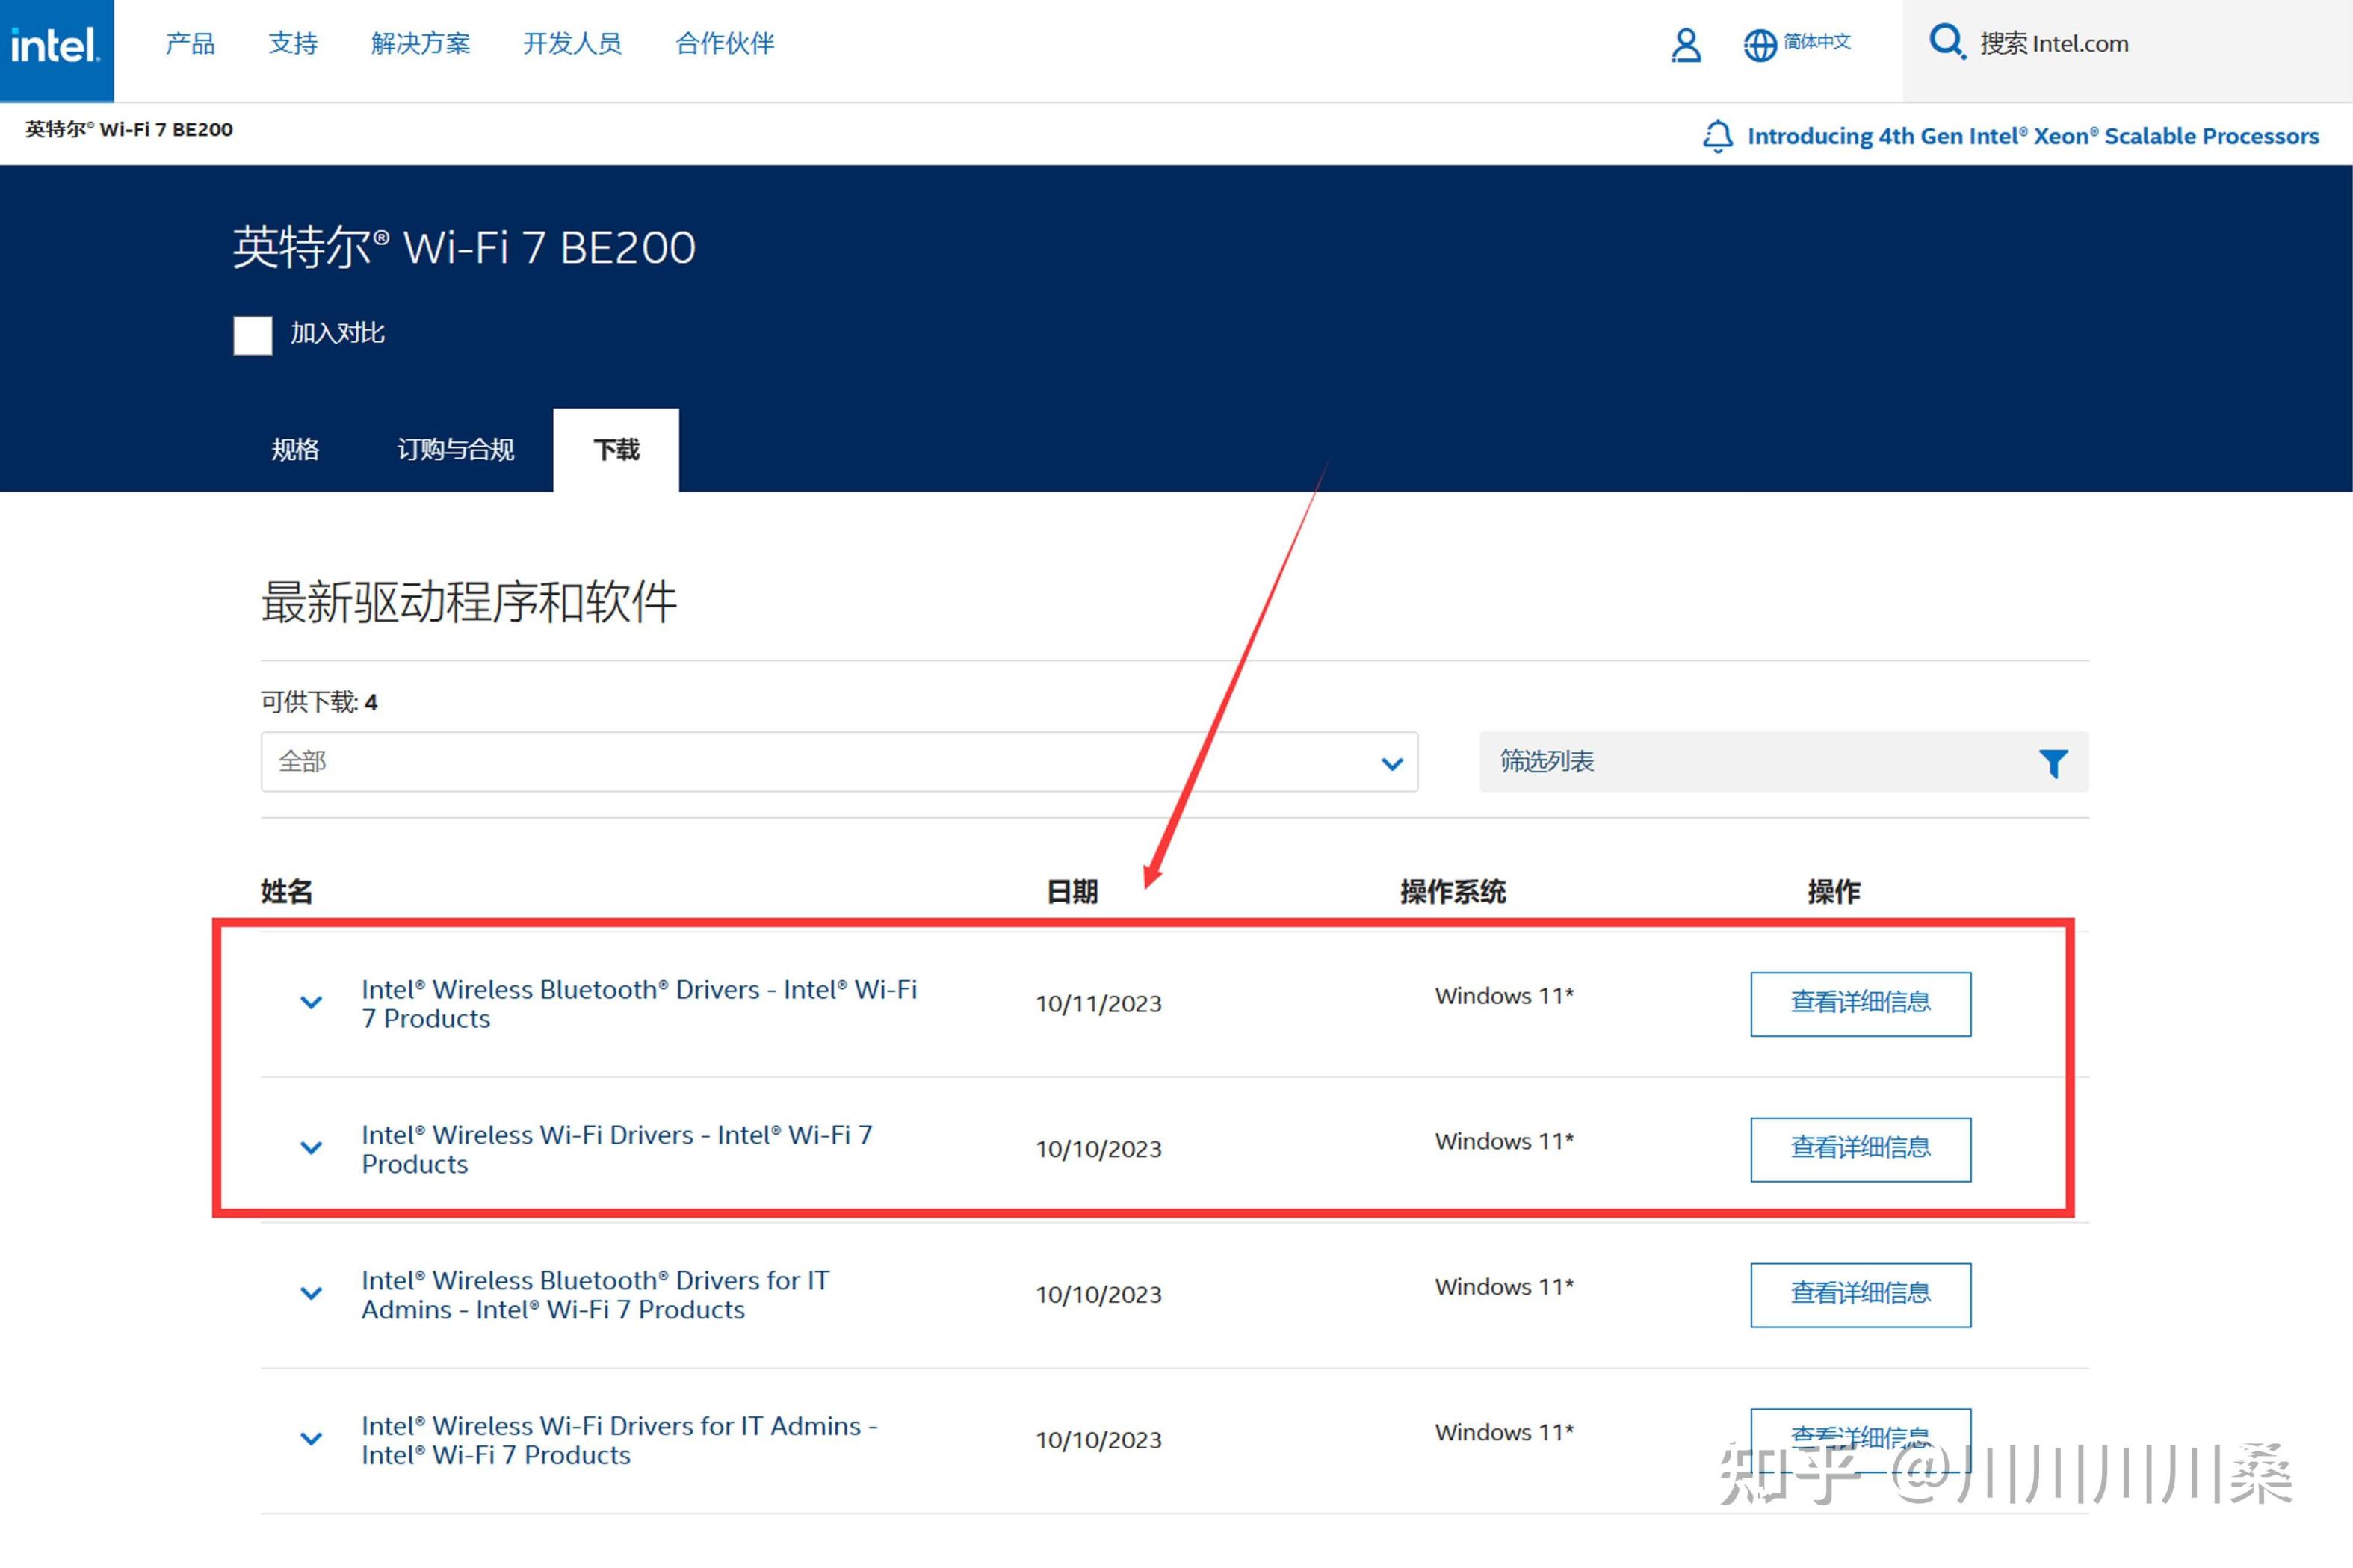Click the globe language icon
The image size is (2353, 1568).
1760,45
